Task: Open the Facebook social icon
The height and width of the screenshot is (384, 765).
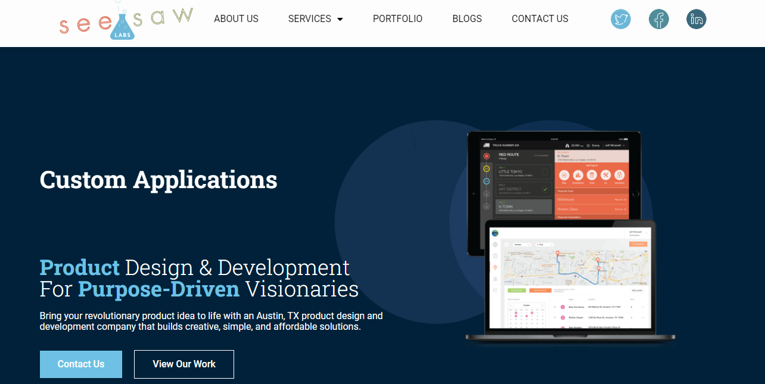Action: click(658, 19)
